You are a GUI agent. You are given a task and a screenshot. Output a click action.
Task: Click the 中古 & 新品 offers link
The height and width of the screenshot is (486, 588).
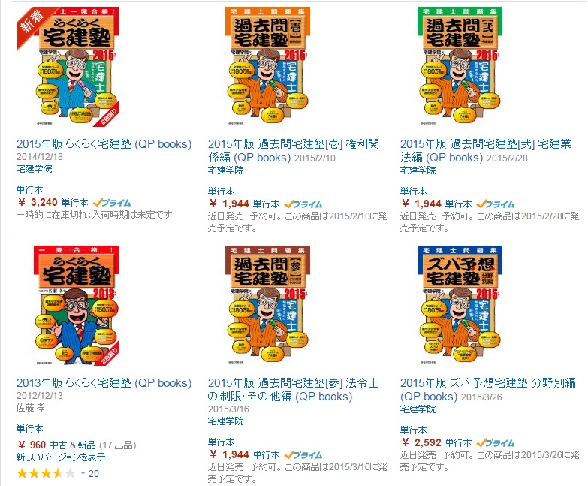click(x=72, y=445)
